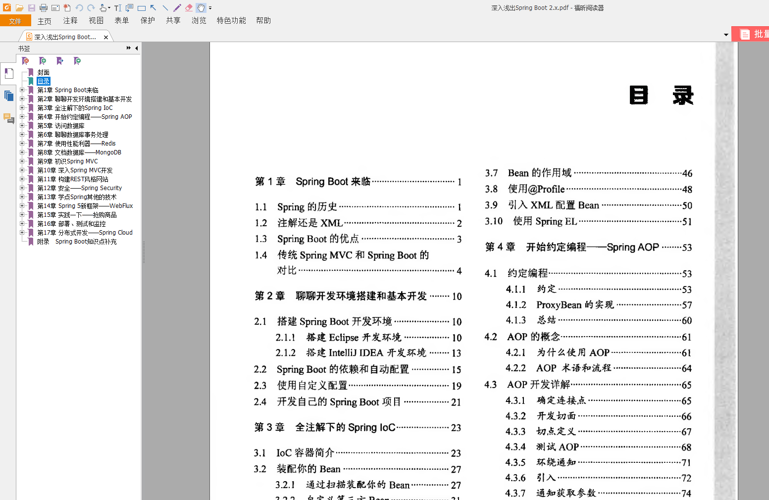Expand the 第17章 Spring Cloud bookmark
Viewport: 769px width, 500px height.
click(22, 233)
